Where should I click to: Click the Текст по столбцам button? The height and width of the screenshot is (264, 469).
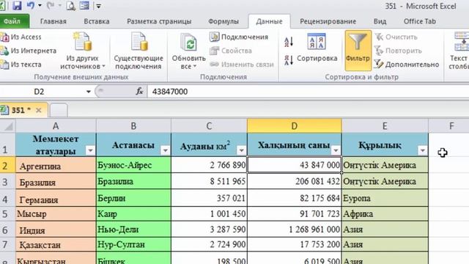[459, 51]
